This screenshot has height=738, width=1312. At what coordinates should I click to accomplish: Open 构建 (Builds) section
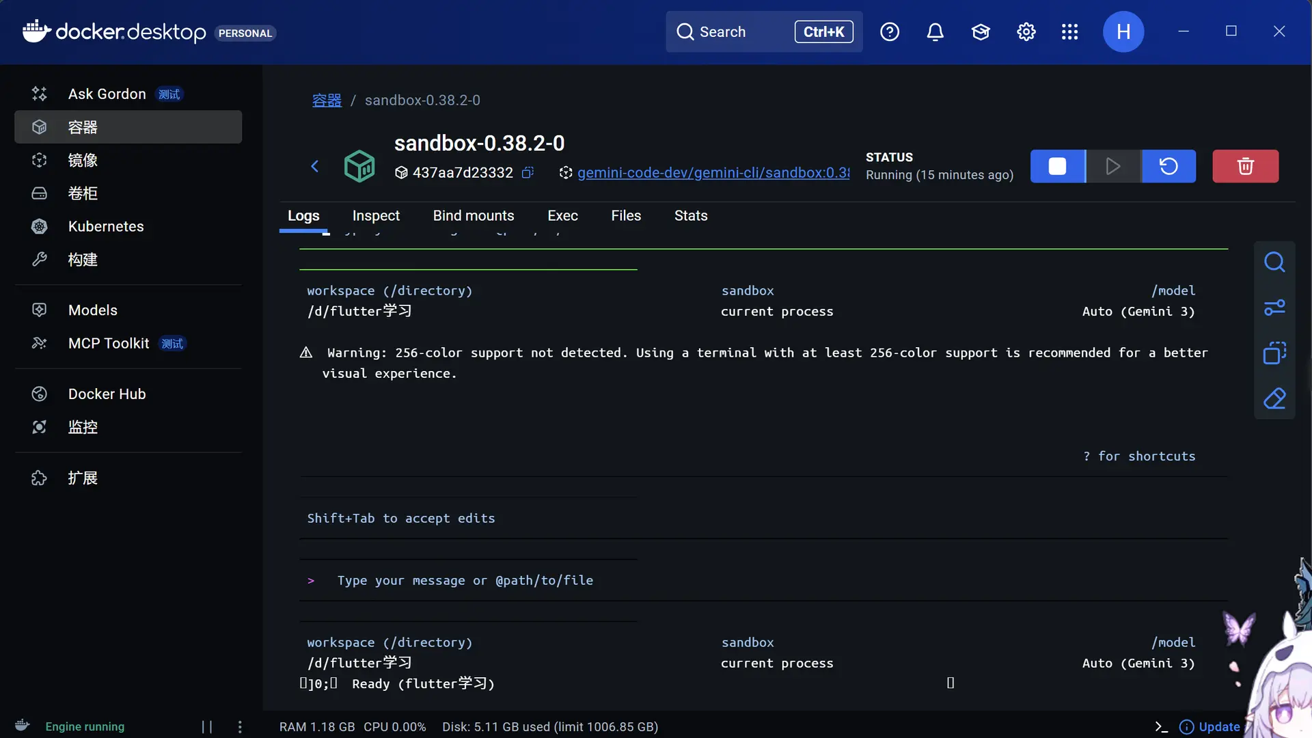(x=128, y=260)
